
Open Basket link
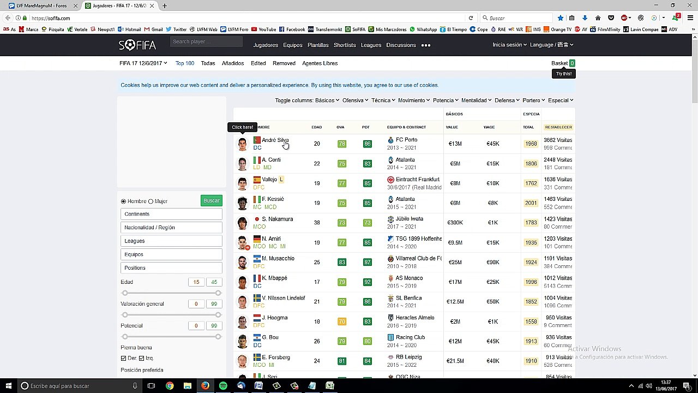tap(559, 63)
